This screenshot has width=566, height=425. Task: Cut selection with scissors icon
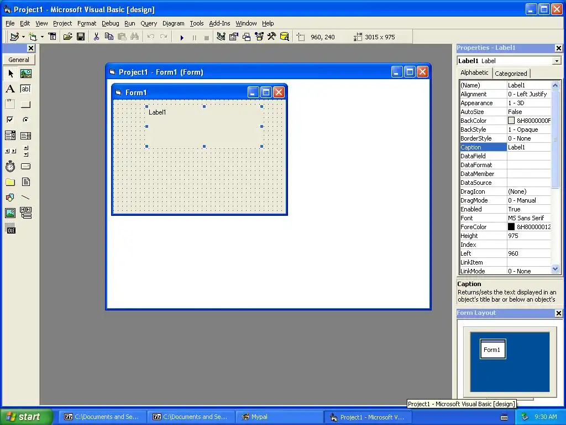tap(96, 37)
